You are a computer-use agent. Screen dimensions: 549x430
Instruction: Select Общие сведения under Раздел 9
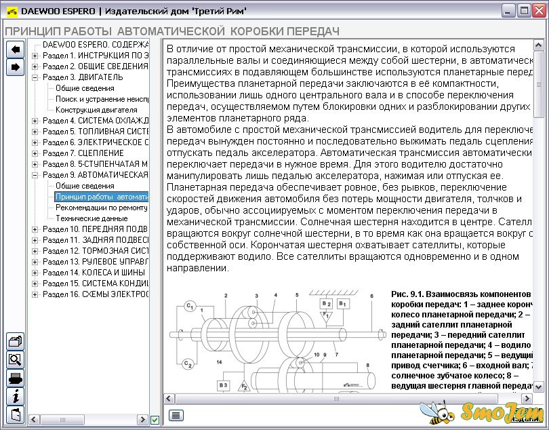85,186
